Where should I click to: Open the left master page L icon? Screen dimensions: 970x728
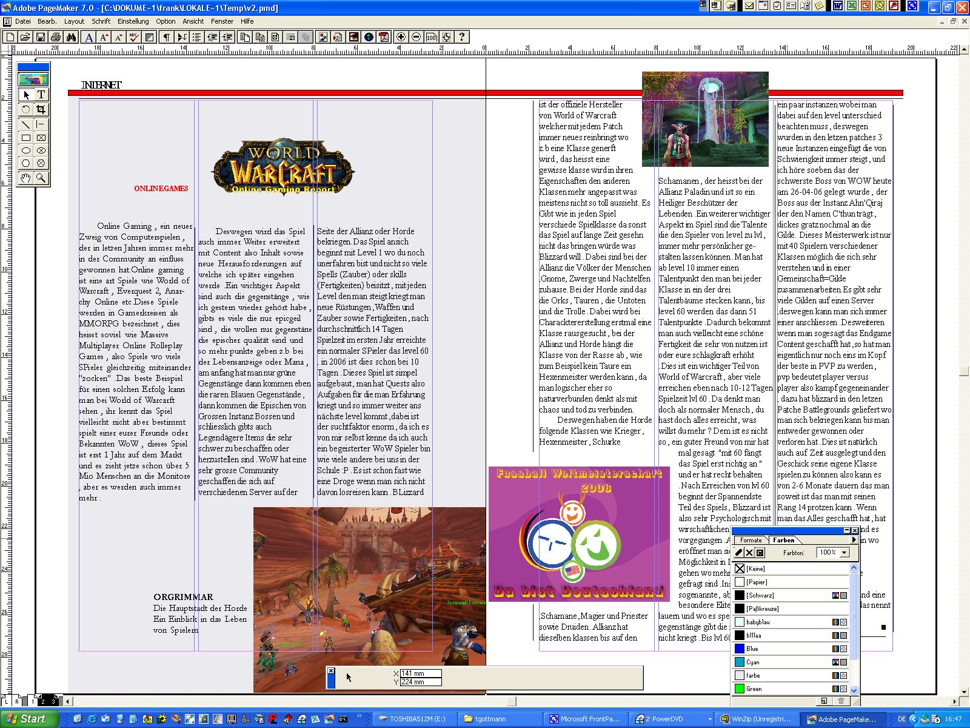(x=7, y=701)
